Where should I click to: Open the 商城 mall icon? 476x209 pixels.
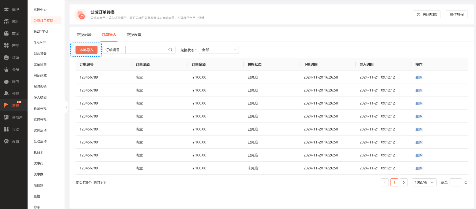(x=6, y=34)
